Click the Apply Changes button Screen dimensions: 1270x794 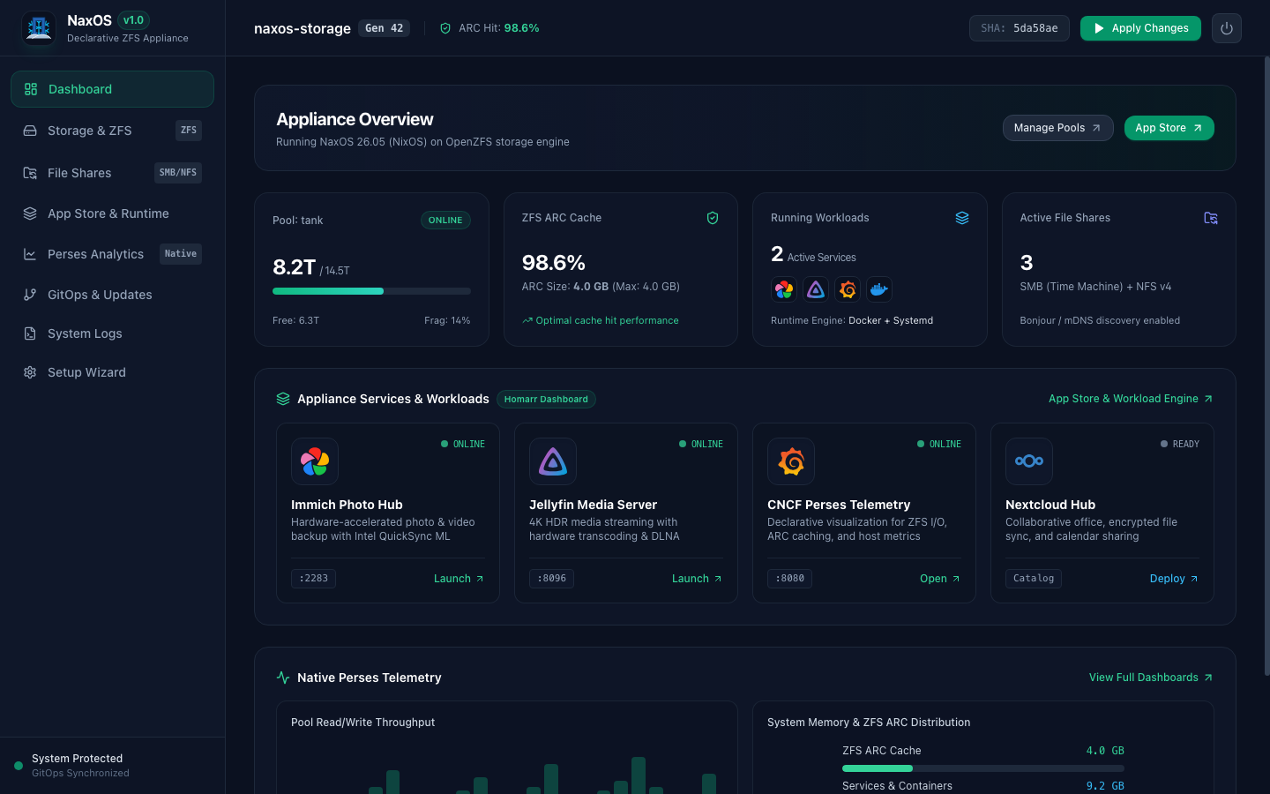click(x=1140, y=28)
